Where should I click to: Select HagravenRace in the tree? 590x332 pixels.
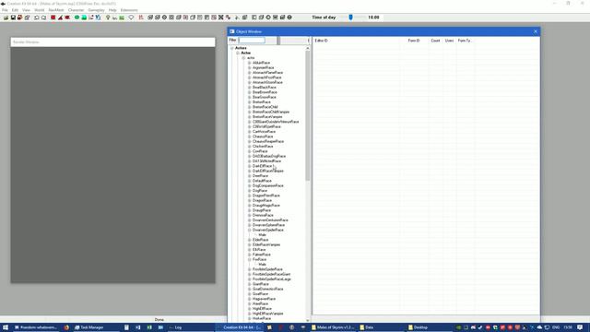[264, 299]
